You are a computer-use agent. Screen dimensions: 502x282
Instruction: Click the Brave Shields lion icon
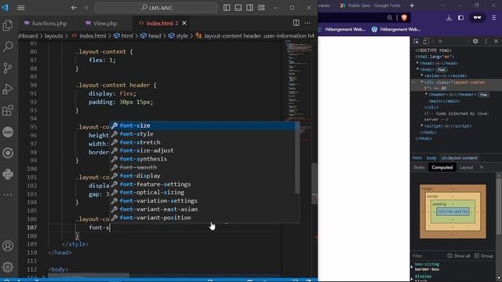[x=404, y=17]
